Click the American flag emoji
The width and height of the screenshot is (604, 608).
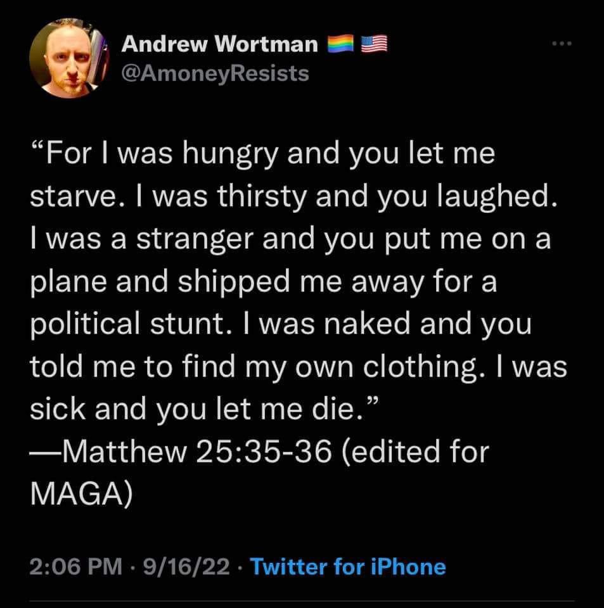(375, 44)
